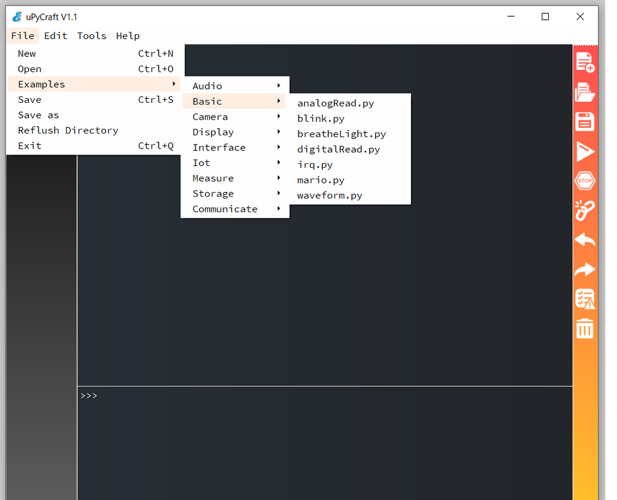Maximize the uPyCraft window
The width and height of the screenshot is (617, 500).
[x=545, y=16]
